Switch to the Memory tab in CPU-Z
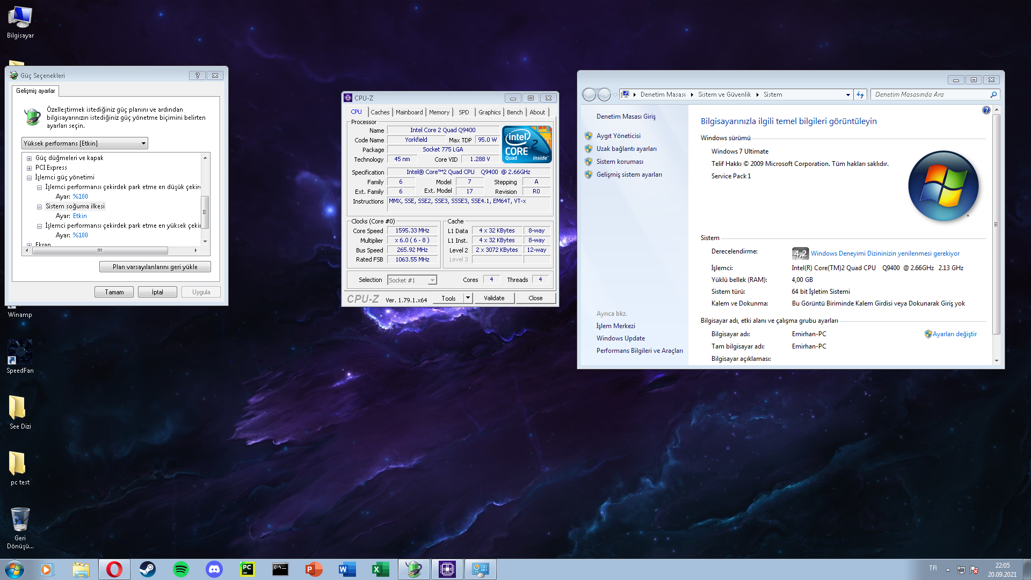 click(x=439, y=112)
